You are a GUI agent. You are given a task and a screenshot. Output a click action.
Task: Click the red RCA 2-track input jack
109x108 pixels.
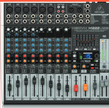click(59, 11)
